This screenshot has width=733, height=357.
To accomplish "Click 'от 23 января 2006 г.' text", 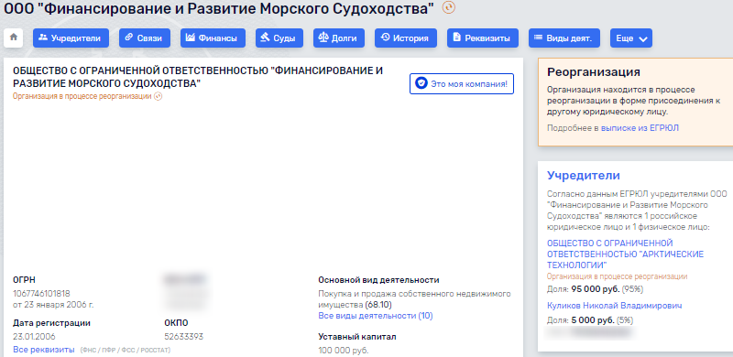I will (53, 305).
